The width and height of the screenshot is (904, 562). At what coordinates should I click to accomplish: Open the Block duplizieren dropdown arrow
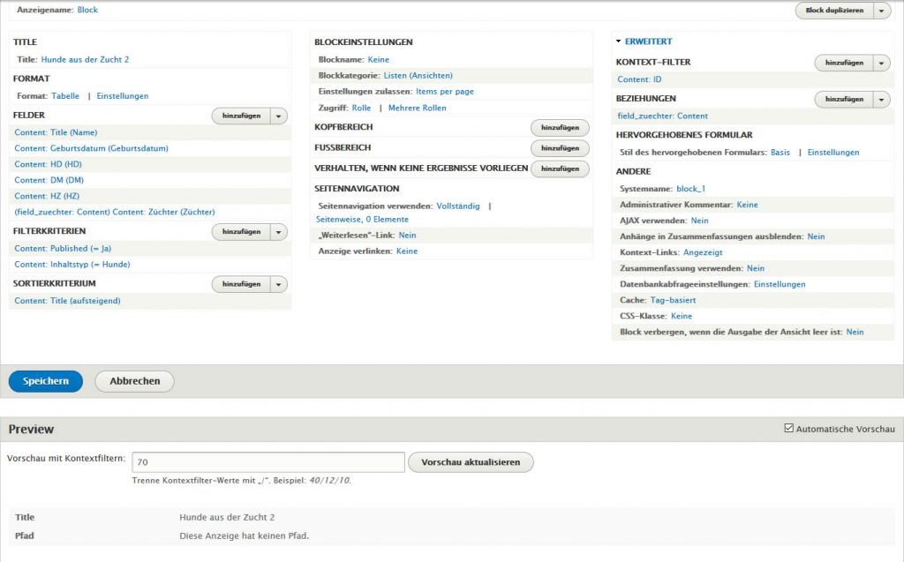(x=882, y=11)
